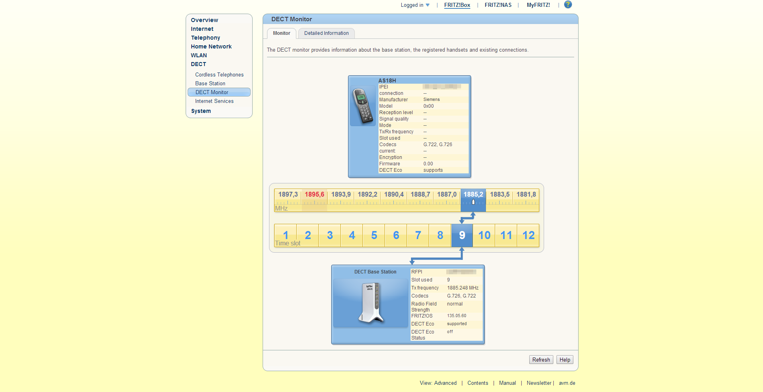Open the avm.de footer link
Image resolution: width=763 pixels, height=392 pixels.
567,383
